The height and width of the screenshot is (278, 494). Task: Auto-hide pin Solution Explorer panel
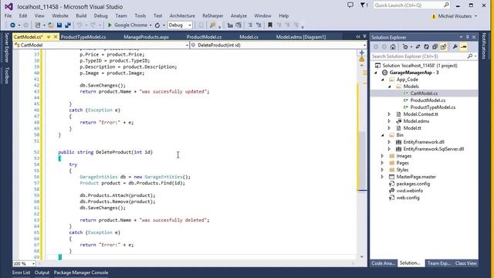pos(468,37)
